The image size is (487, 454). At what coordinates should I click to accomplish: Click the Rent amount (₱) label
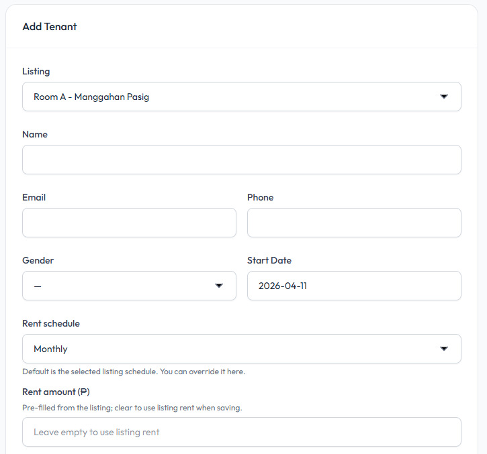point(56,392)
